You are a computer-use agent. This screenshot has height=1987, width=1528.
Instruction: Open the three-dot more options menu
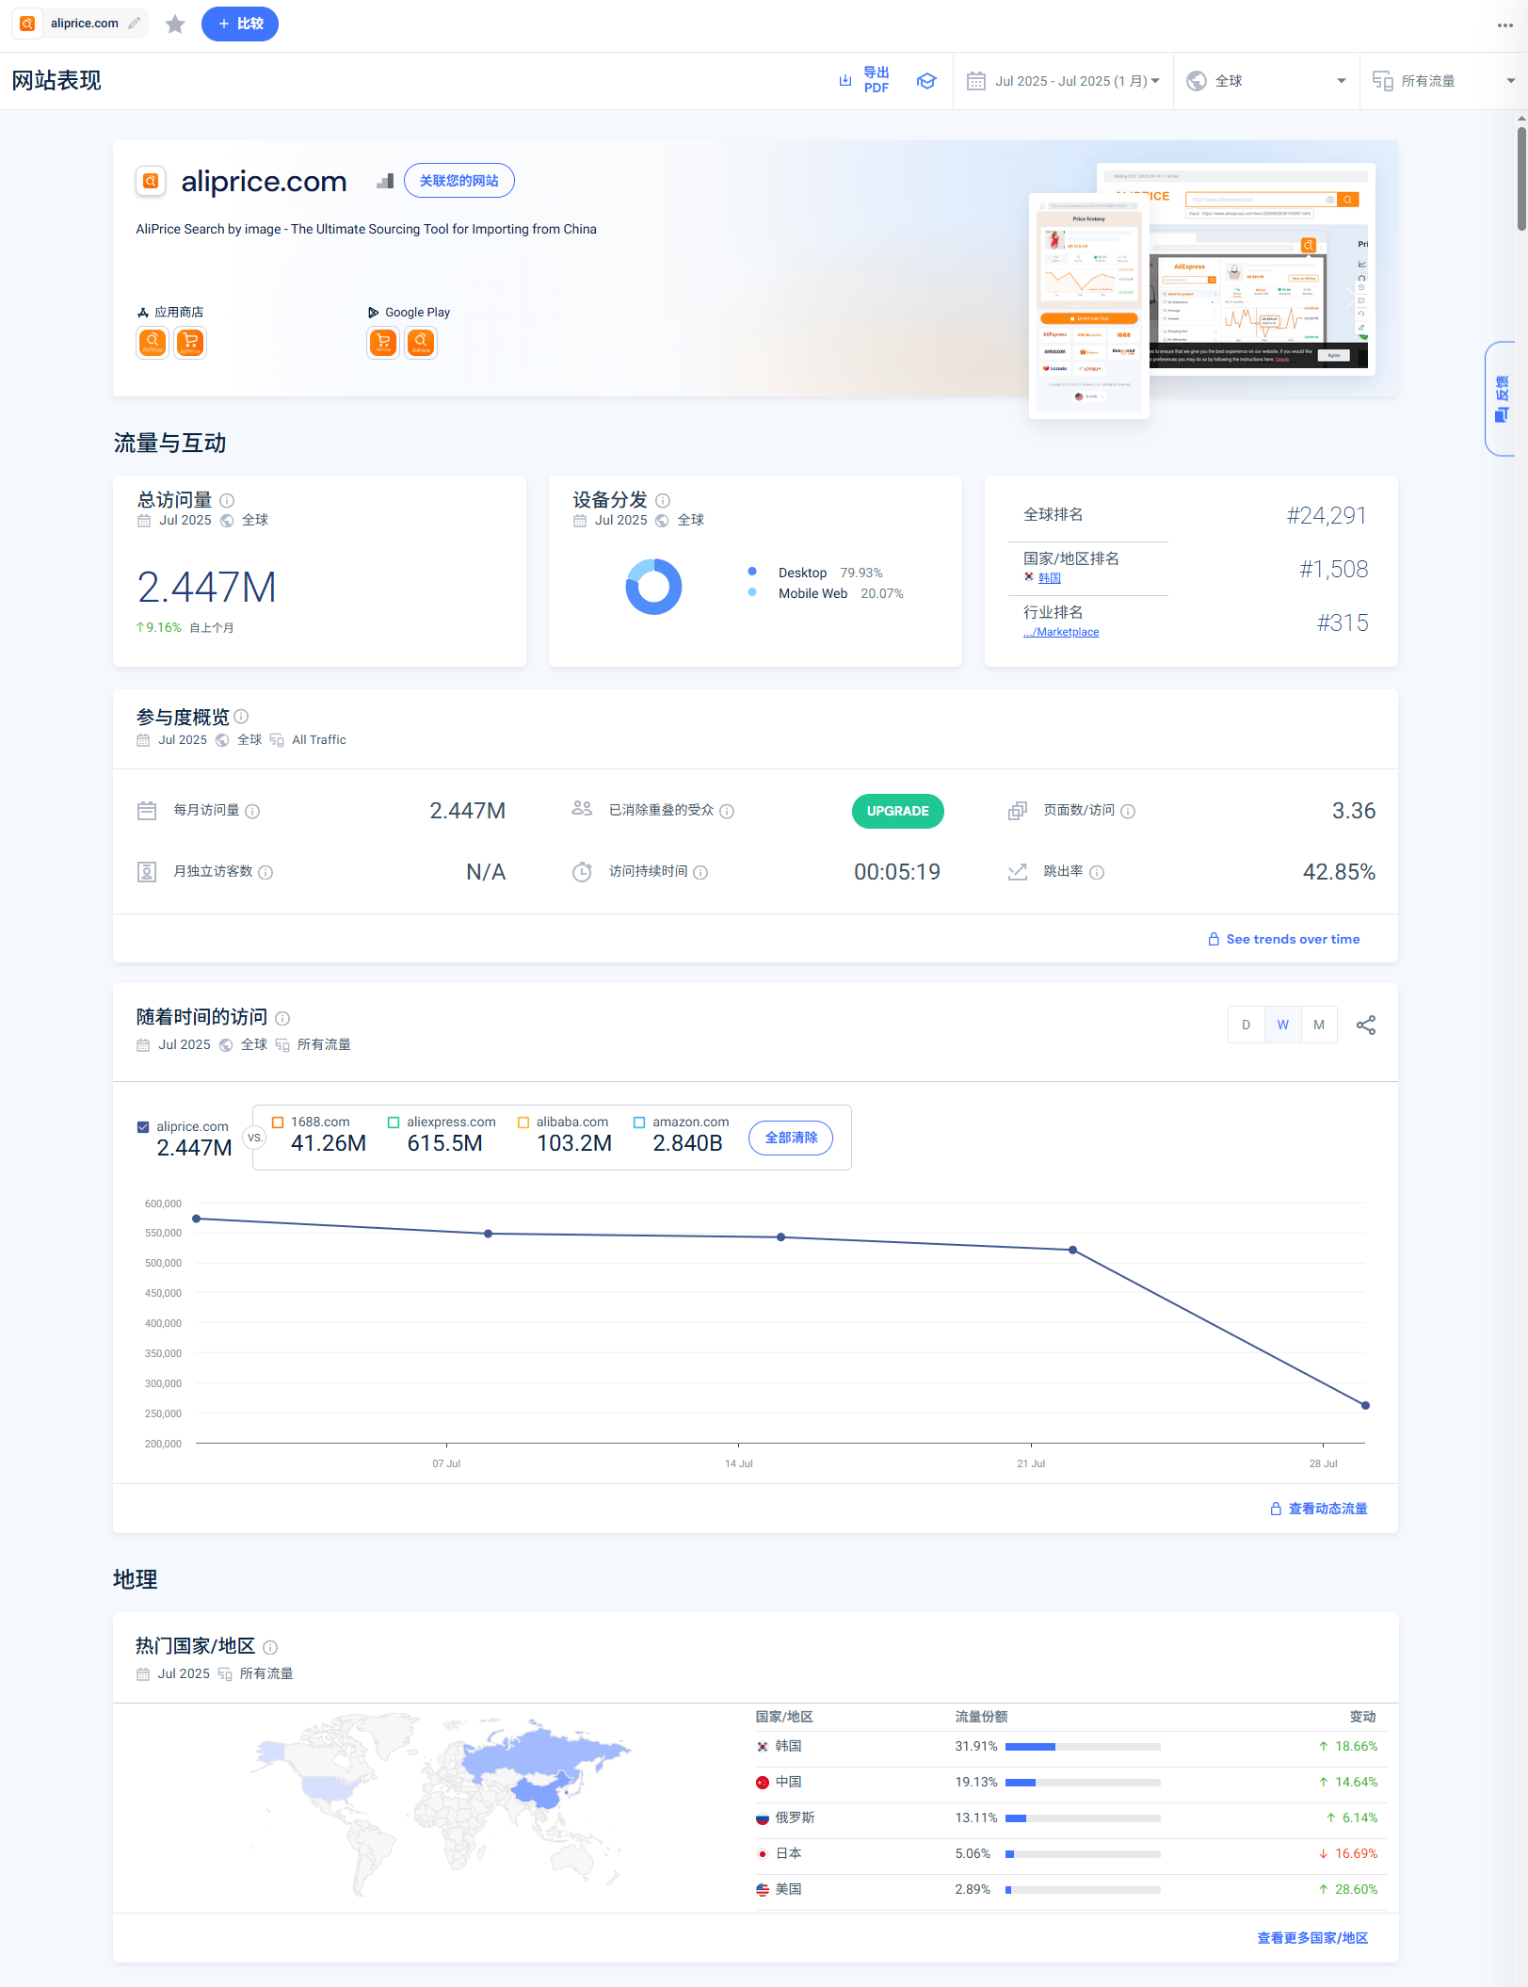pos(1504,25)
